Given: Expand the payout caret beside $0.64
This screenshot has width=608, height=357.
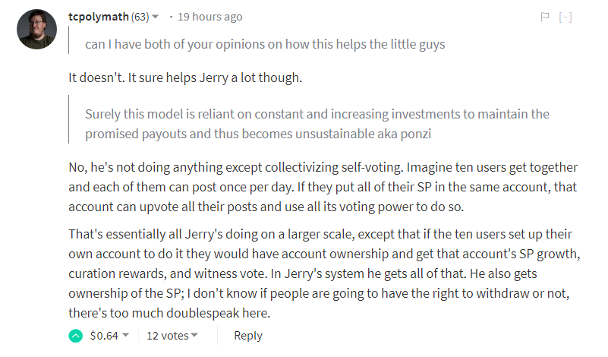Looking at the screenshot, I should coord(126,335).
